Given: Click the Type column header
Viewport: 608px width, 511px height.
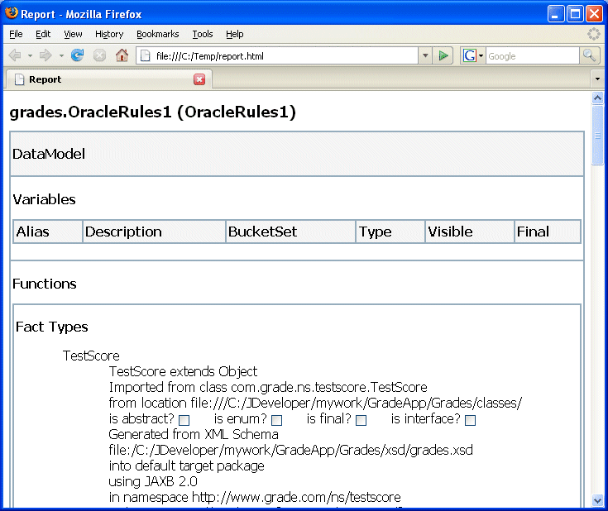Looking at the screenshot, I should point(390,232).
